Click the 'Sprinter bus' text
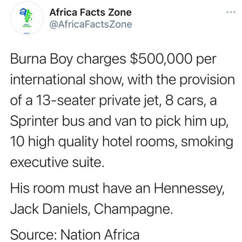The width and height of the screenshot is (242, 242). 47,121
